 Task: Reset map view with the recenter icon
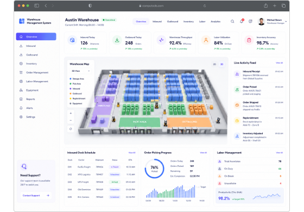(x=71, y=129)
